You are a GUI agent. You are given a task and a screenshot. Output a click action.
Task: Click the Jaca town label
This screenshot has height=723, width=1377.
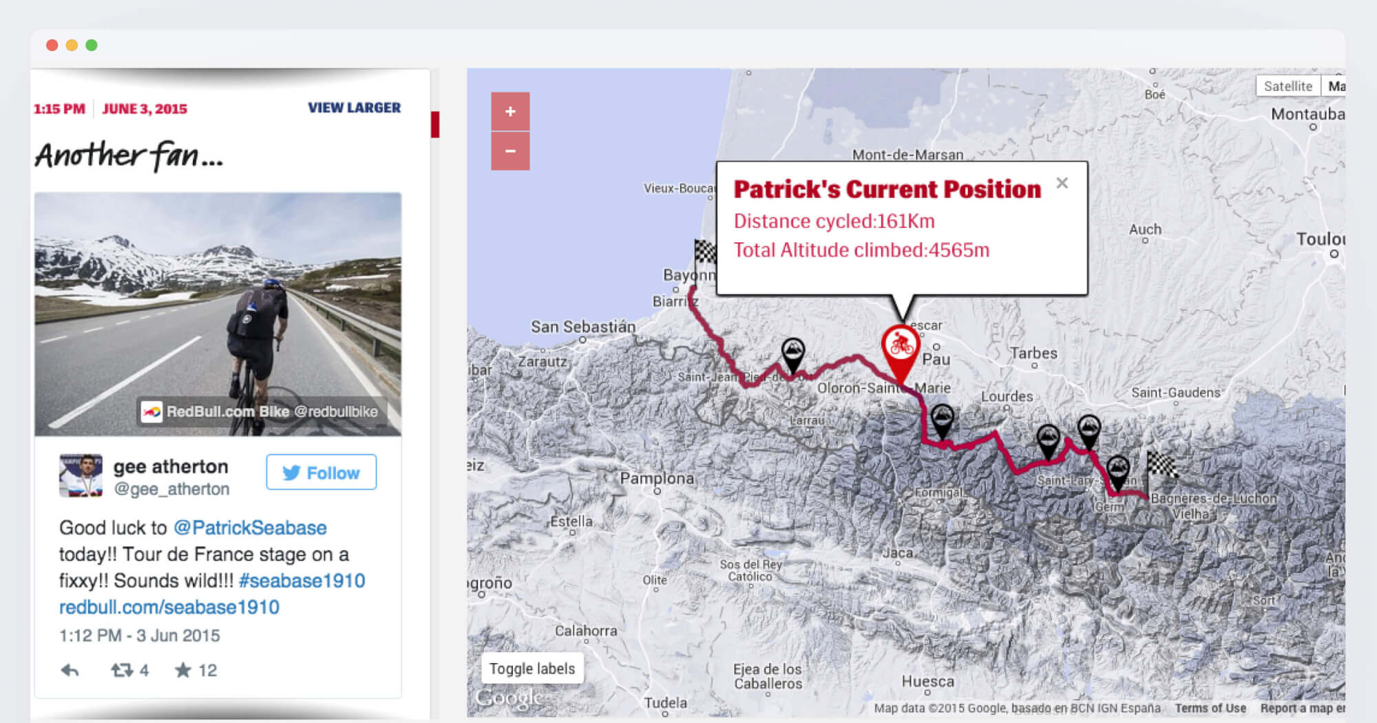click(898, 552)
